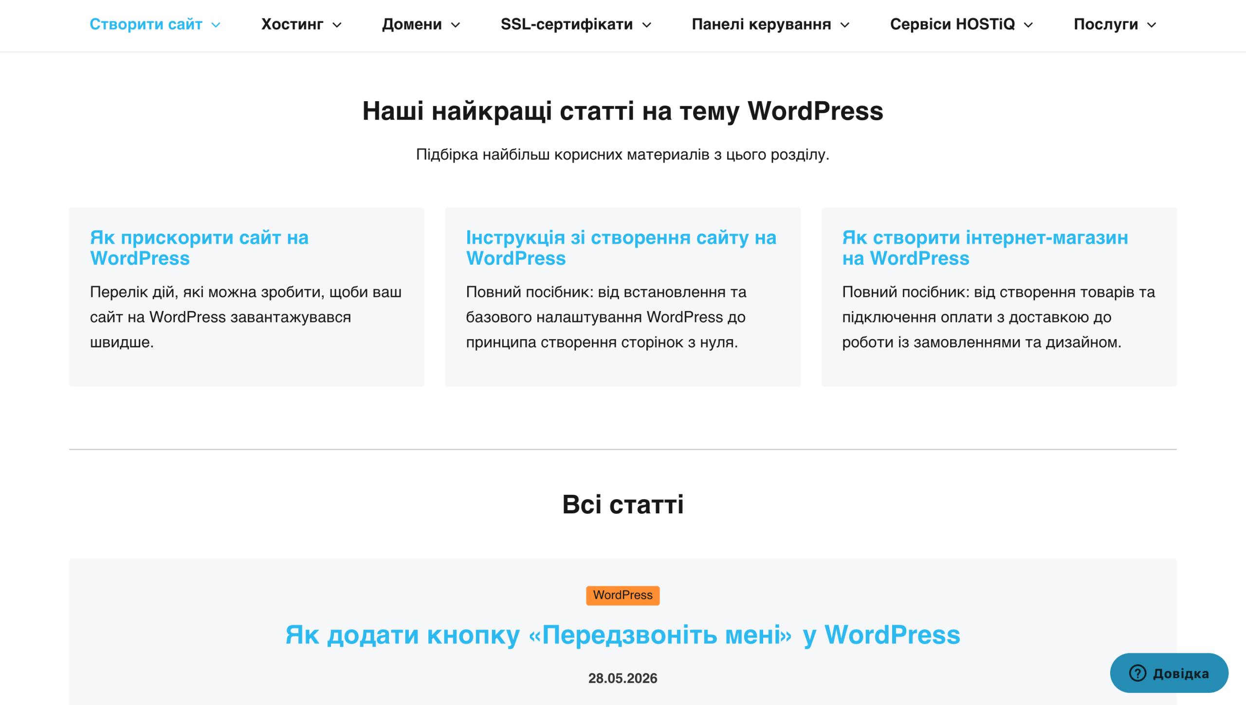Expand the chevron next to Домени

[x=456, y=25]
